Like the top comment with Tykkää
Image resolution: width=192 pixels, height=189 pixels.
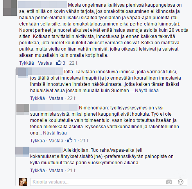click(27, 63)
